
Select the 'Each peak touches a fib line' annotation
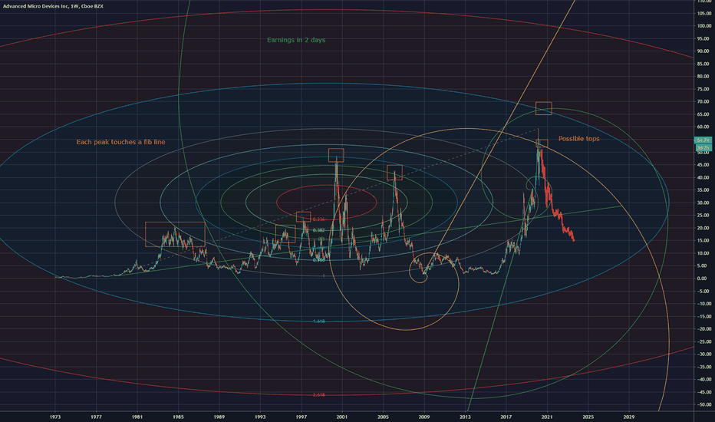pos(121,142)
